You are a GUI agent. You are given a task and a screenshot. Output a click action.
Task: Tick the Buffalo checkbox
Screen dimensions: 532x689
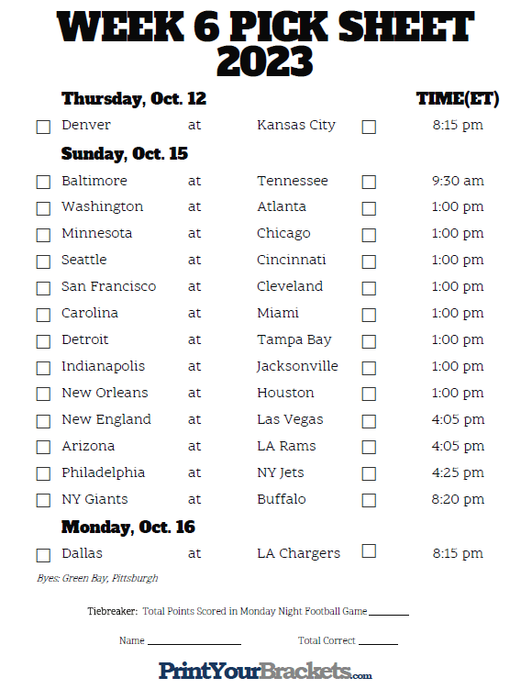369,500
